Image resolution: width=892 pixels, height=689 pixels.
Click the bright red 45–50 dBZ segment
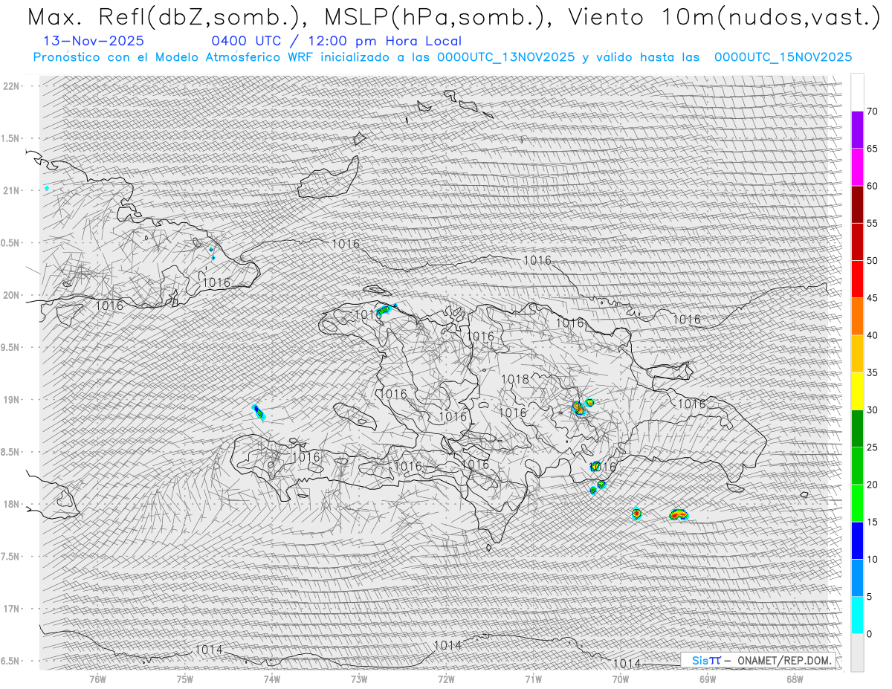pos(857,279)
